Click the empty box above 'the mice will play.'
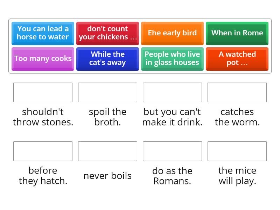 [237, 151]
